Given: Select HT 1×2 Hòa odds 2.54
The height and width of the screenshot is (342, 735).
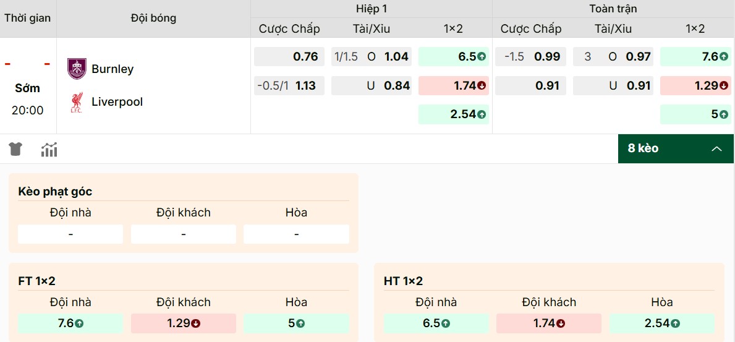Looking at the screenshot, I should point(661,323).
